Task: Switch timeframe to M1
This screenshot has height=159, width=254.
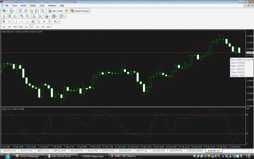Action: coord(4,27)
